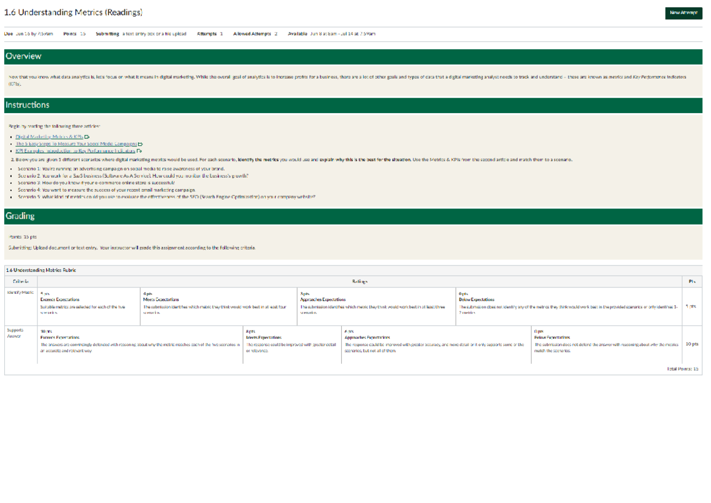Image resolution: width=711 pixels, height=503 pixels.
Task: Click external-link icon beside Digital Marketing Metrics
Action: (x=87, y=136)
